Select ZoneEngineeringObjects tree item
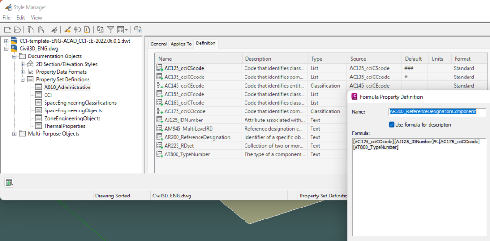This screenshot has width=490, height=241. [72, 118]
